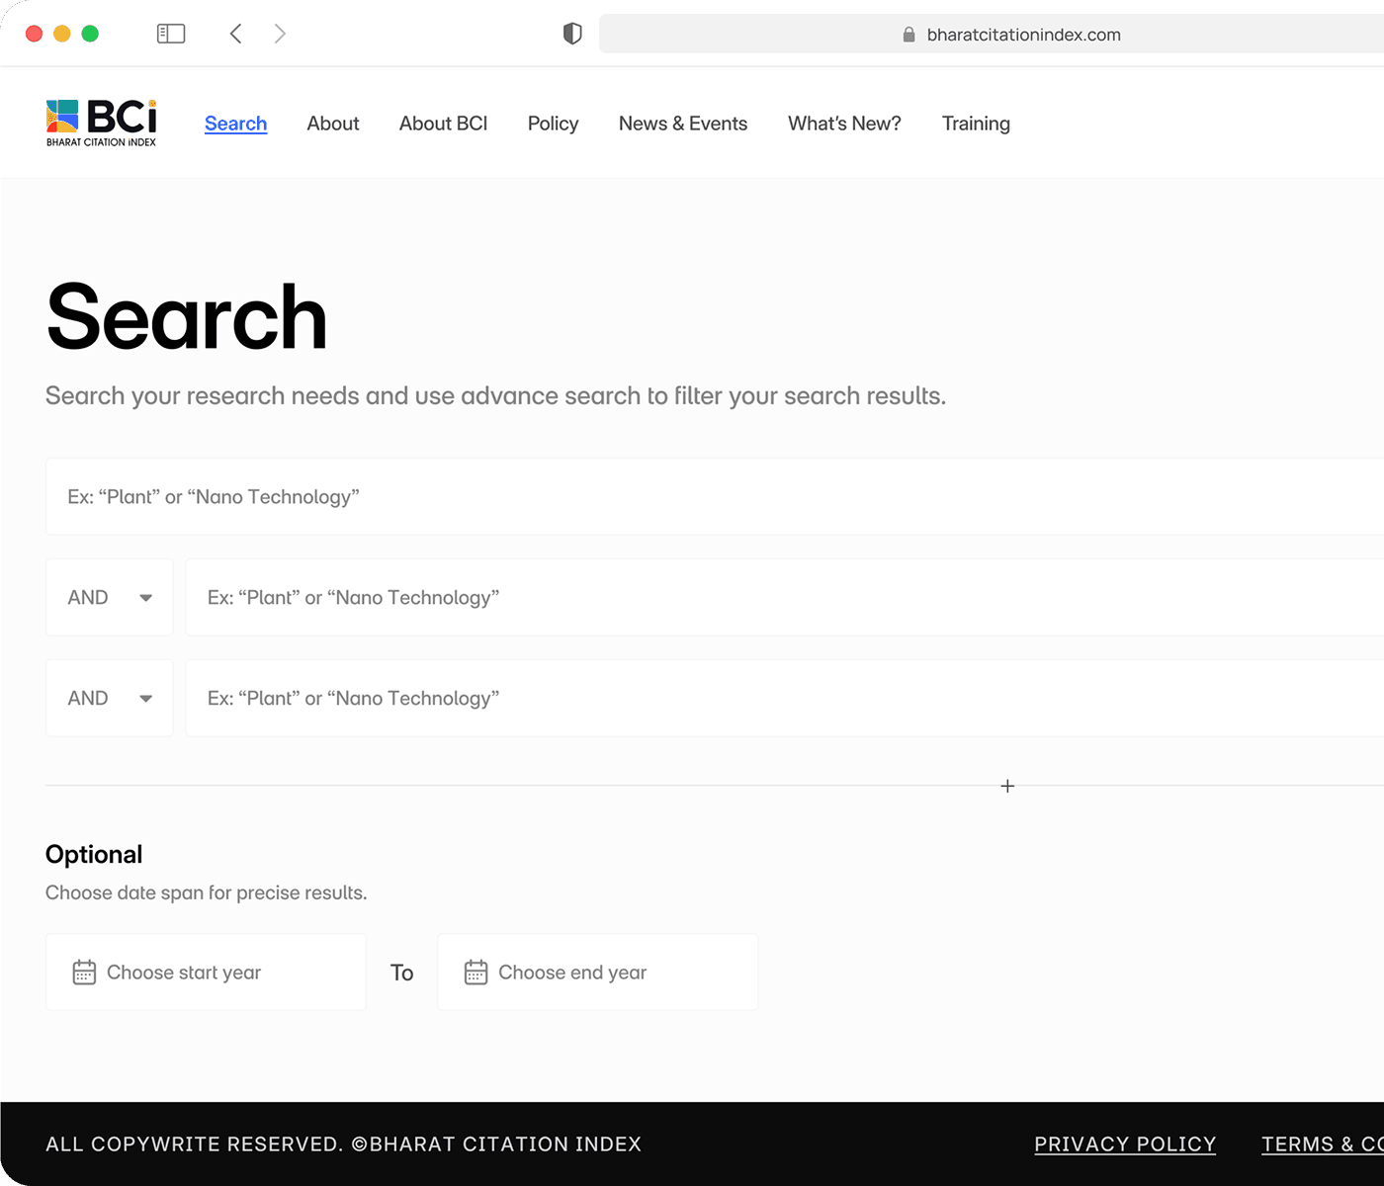This screenshot has height=1186, width=1384.
Task: Open the second AND operator dropdown
Action: [110, 698]
